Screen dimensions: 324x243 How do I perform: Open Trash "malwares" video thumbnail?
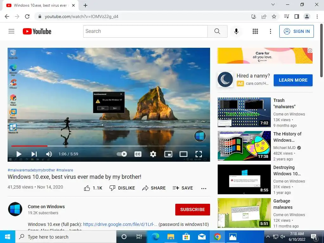point(244,112)
